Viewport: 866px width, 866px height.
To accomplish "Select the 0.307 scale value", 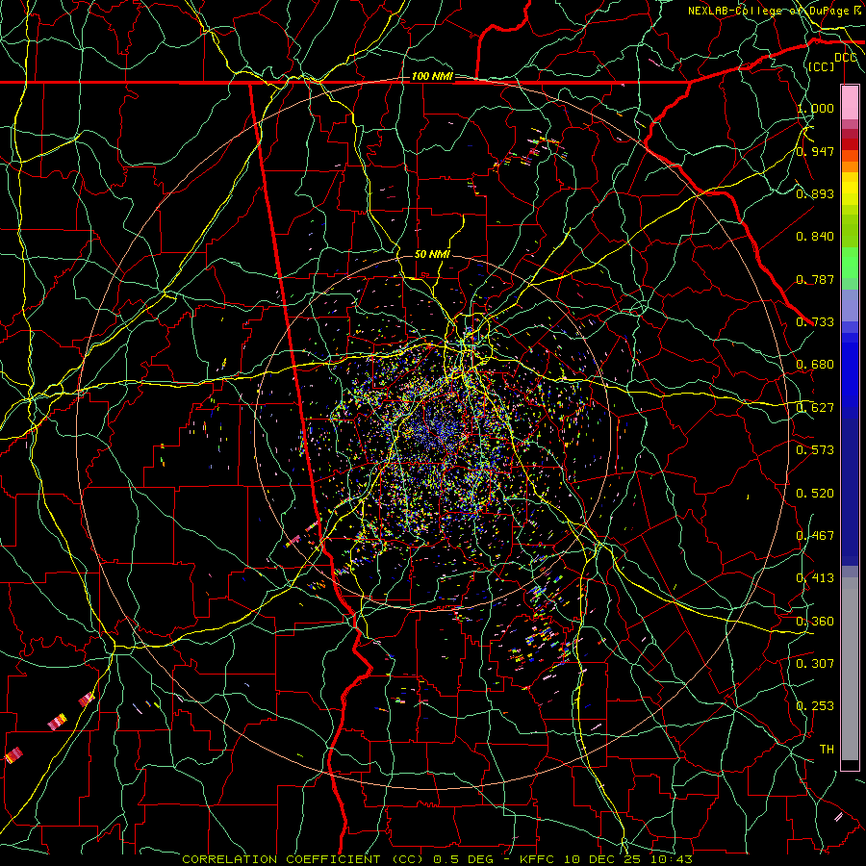I will (x=815, y=664).
